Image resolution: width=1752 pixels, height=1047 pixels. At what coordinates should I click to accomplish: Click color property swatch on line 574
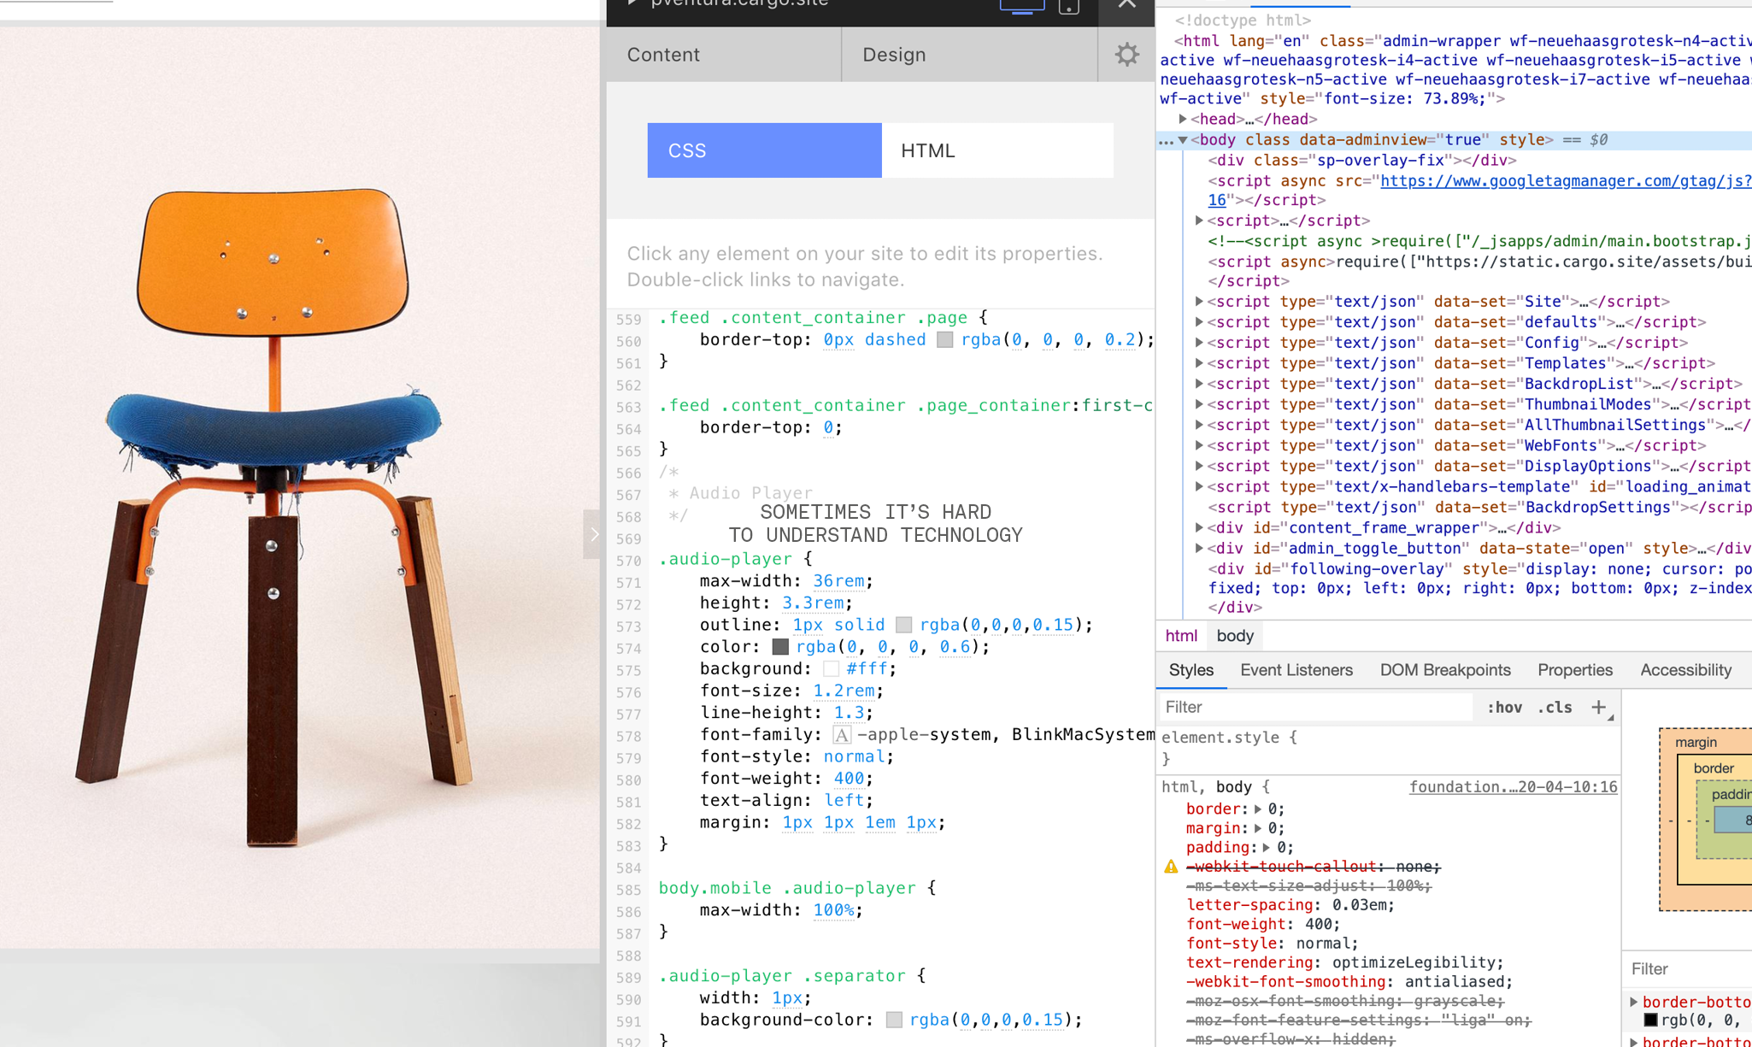point(779,647)
